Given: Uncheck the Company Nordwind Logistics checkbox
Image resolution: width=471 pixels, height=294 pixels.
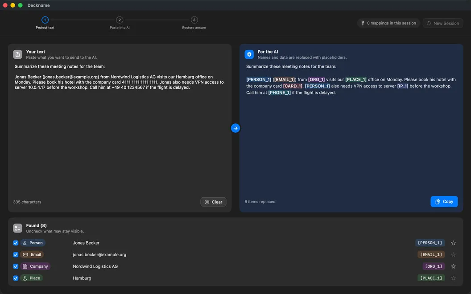Looking at the screenshot, I should point(16,266).
